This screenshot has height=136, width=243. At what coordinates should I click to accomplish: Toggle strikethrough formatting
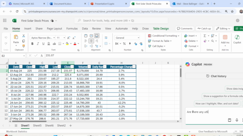click(x=54, y=44)
